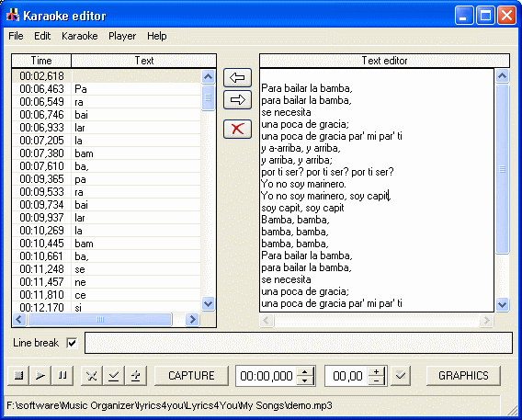
Task: Click the CAPTURE button
Action: coord(191,376)
